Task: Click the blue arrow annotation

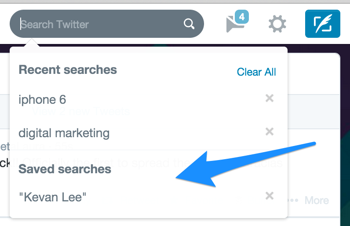Action: [x=246, y=163]
